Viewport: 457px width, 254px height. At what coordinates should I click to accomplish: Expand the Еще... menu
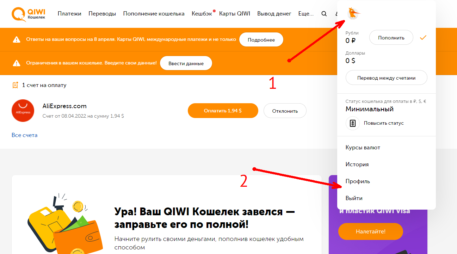[x=306, y=14]
